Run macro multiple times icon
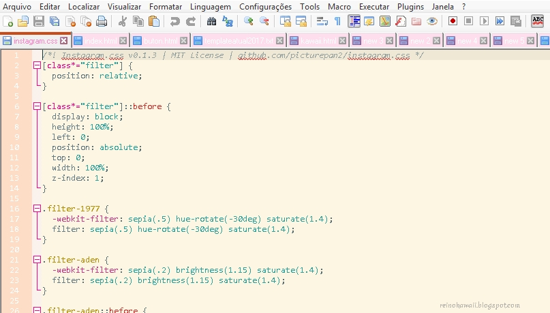Image resolution: width=550 pixels, height=313 pixels. tap(500, 21)
